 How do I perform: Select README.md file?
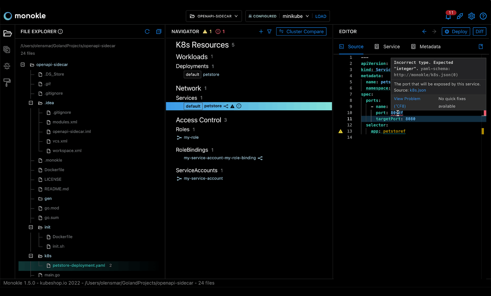click(56, 189)
